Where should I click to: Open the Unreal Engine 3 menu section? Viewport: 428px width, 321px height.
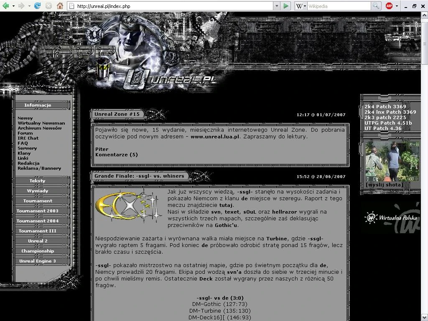(38, 261)
